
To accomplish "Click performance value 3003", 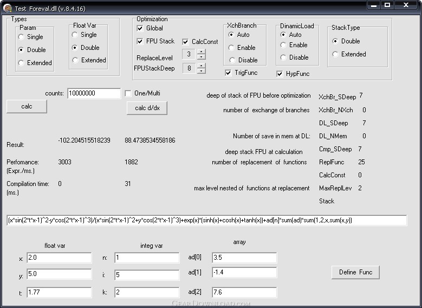I will point(64,162).
